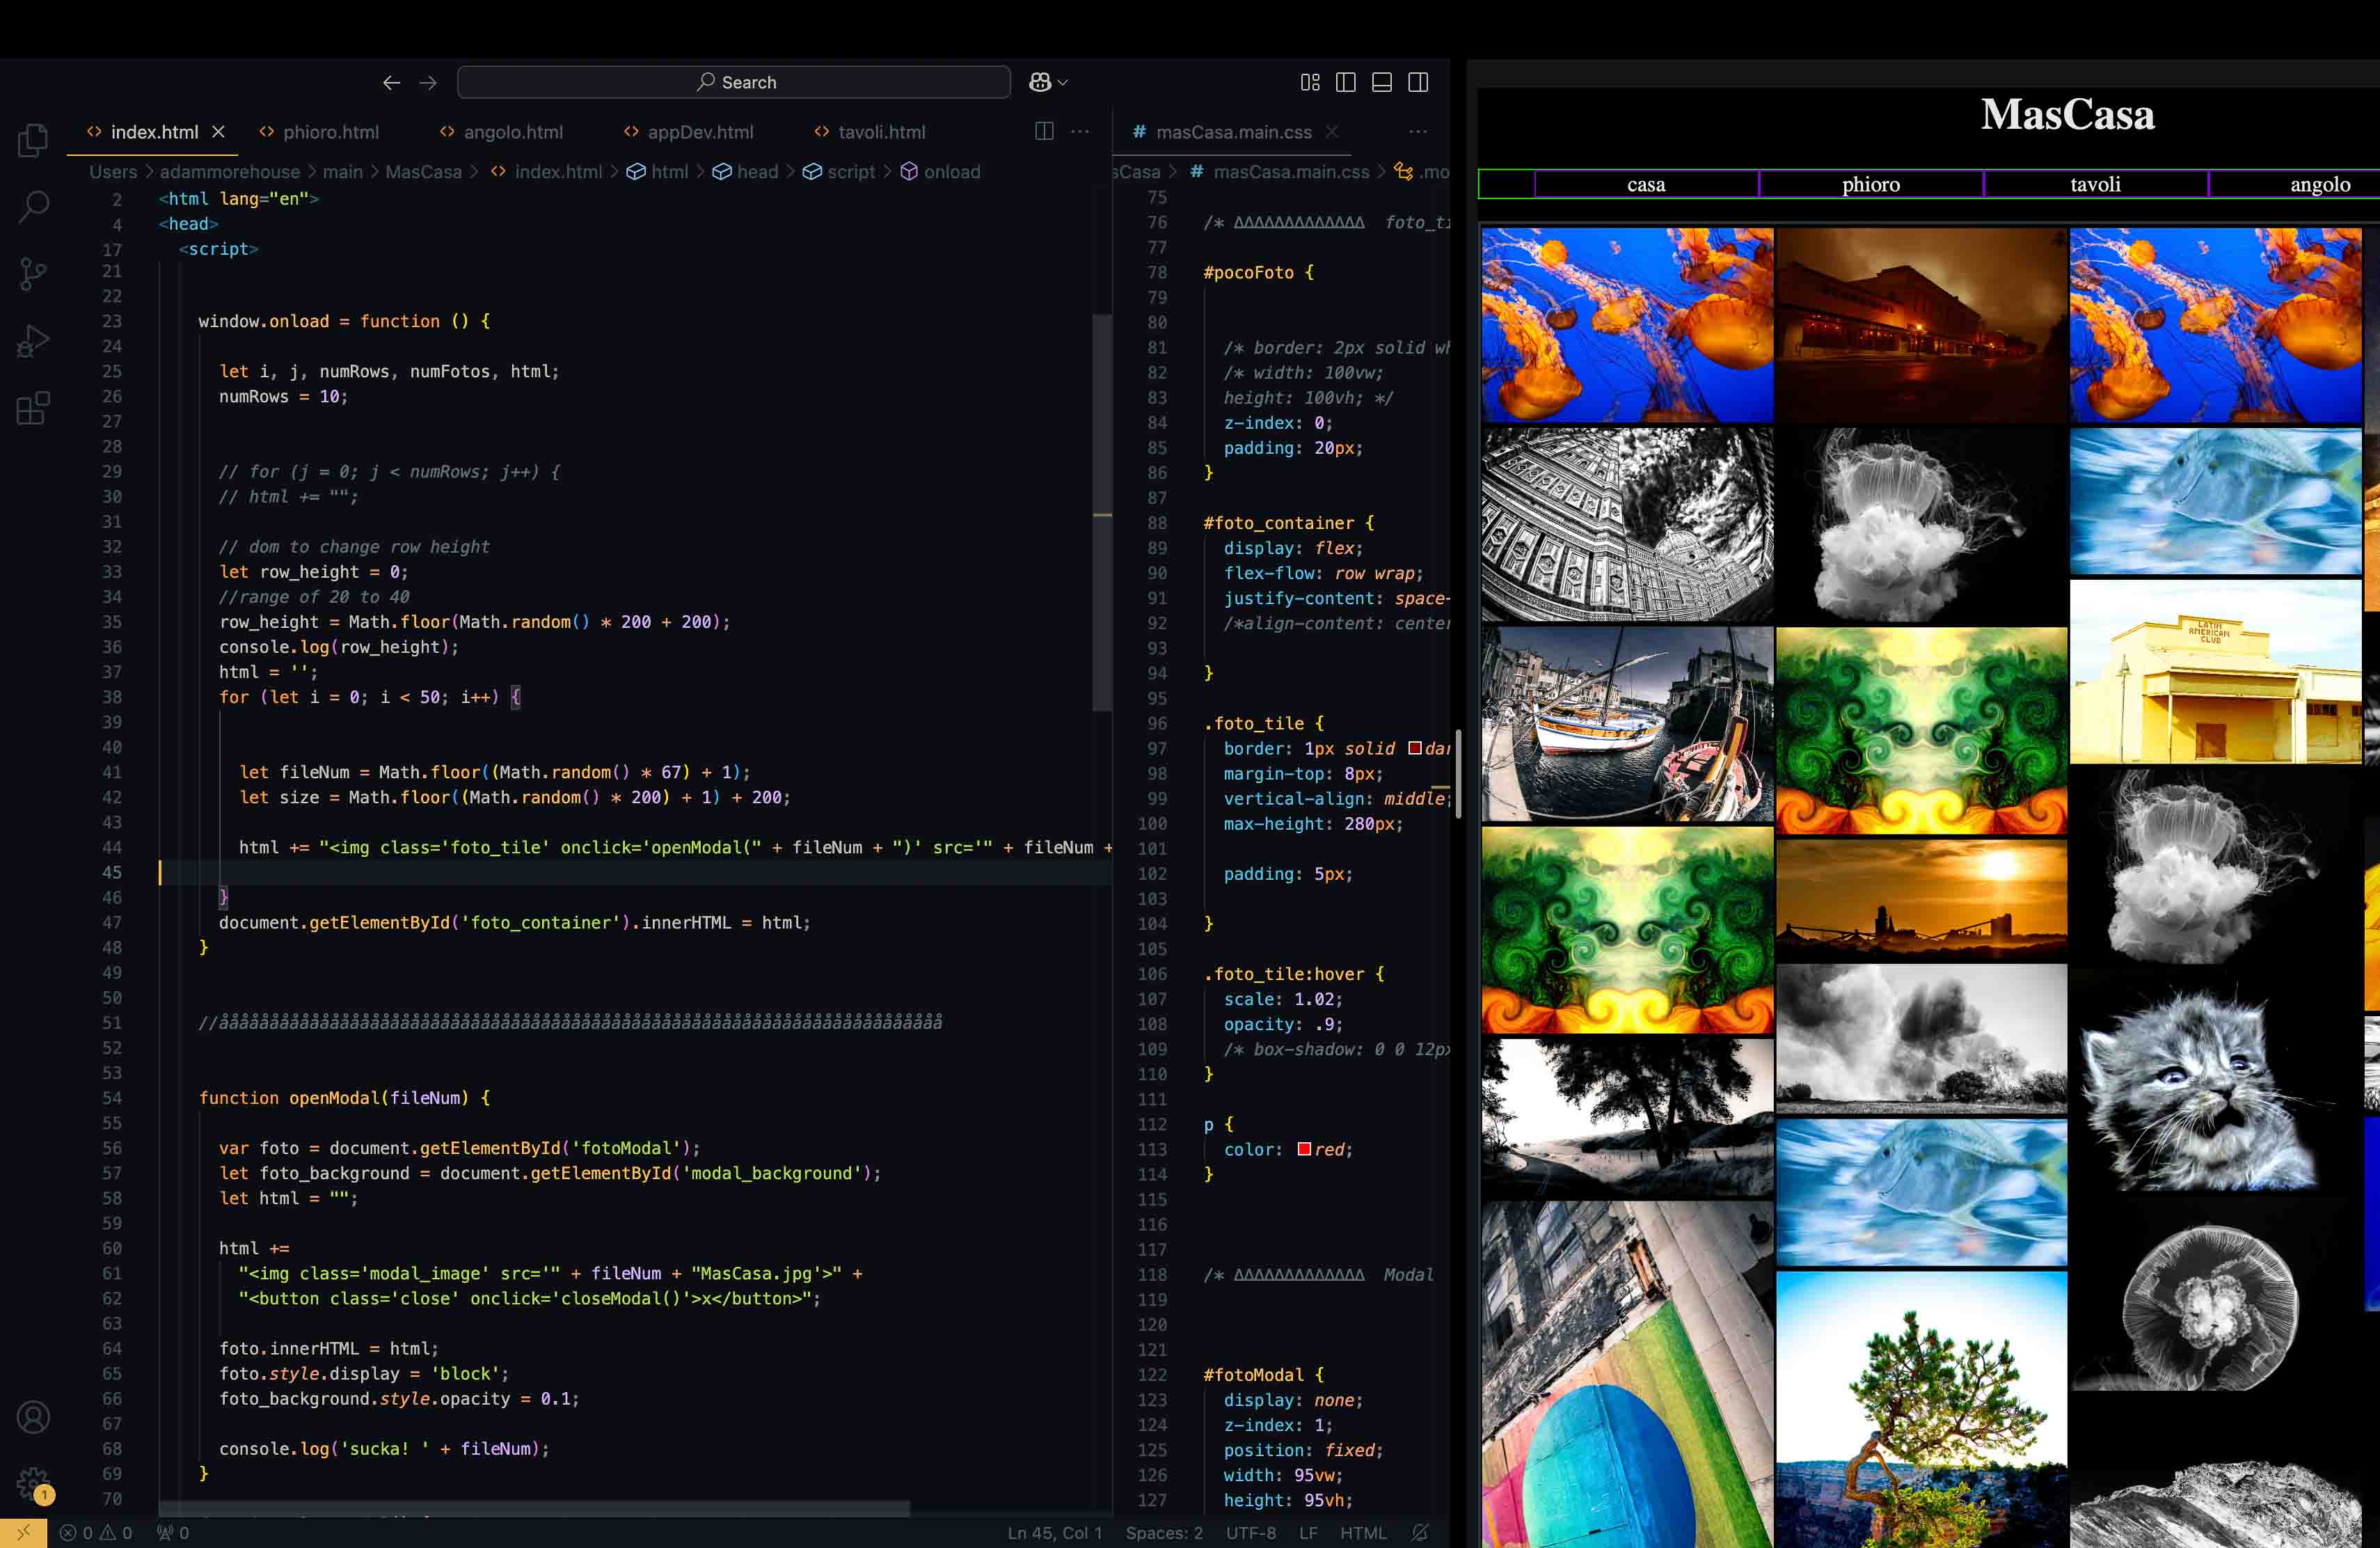This screenshot has width=2380, height=1548.
Task: Toggle the secondary sidebar layout button
Action: click(1418, 82)
